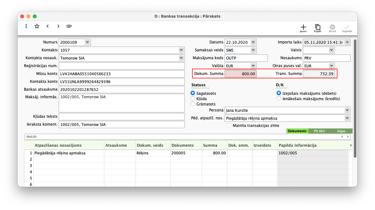
Task: Switch to the Algas tab
Action: coord(341,131)
